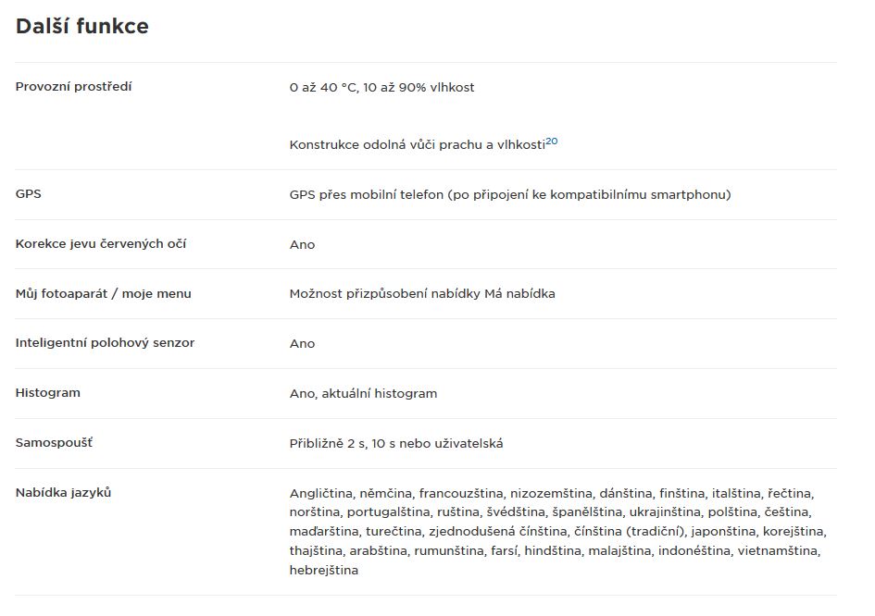Viewport: 875px width, 616px height.
Task: Click the GPS row label
Action: pos(29,193)
